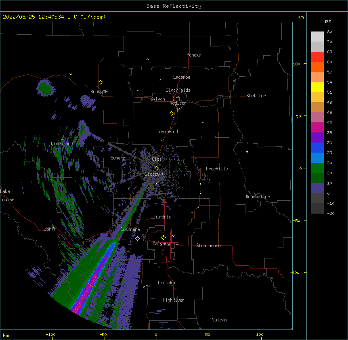Click the Base_Reflectivity title
348x340 pixels.
coord(174,6)
